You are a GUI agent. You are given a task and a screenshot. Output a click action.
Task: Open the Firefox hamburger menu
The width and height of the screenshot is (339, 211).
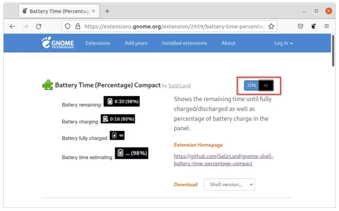(x=326, y=26)
